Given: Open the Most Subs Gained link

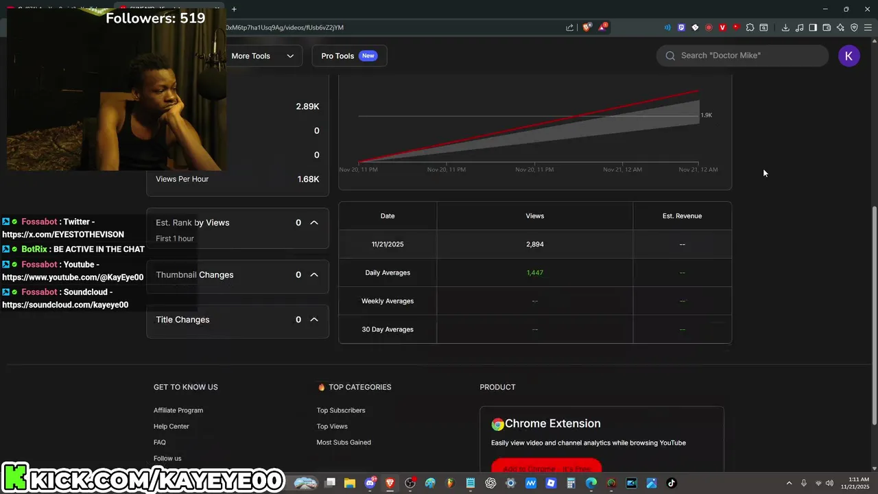Looking at the screenshot, I should (344, 443).
